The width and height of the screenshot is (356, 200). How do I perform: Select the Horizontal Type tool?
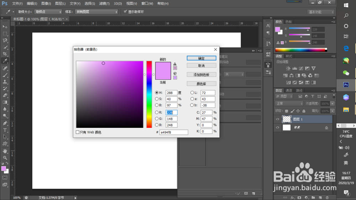click(5, 130)
